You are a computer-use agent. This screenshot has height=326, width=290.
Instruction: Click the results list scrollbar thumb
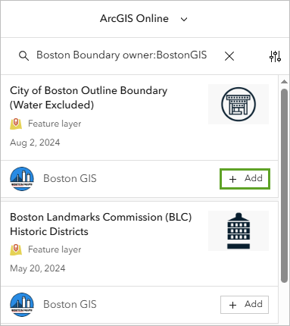284,186
